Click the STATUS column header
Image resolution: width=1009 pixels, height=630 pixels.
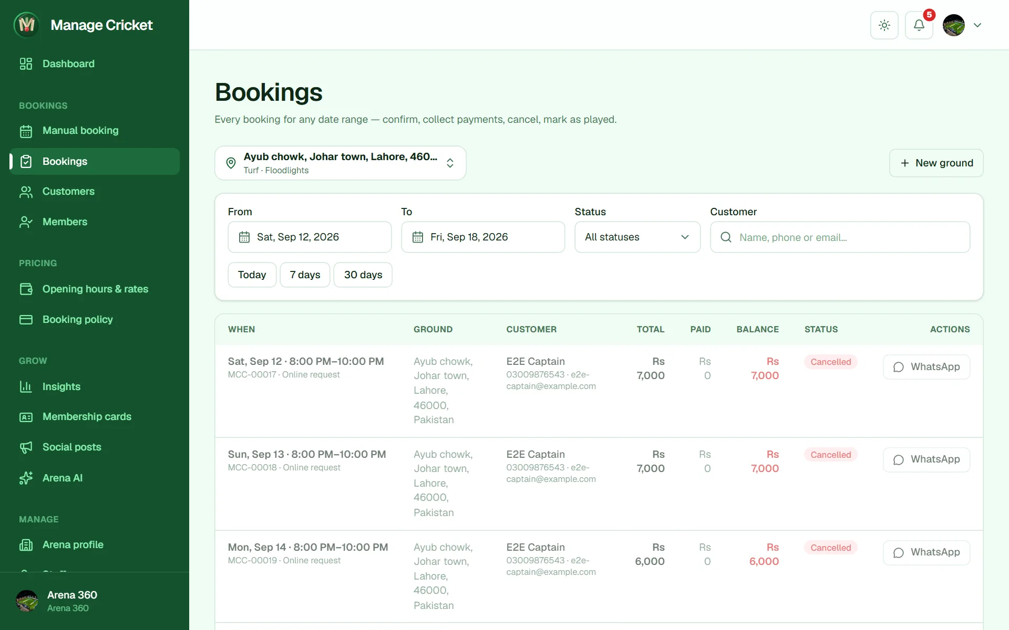pyautogui.click(x=821, y=329)
